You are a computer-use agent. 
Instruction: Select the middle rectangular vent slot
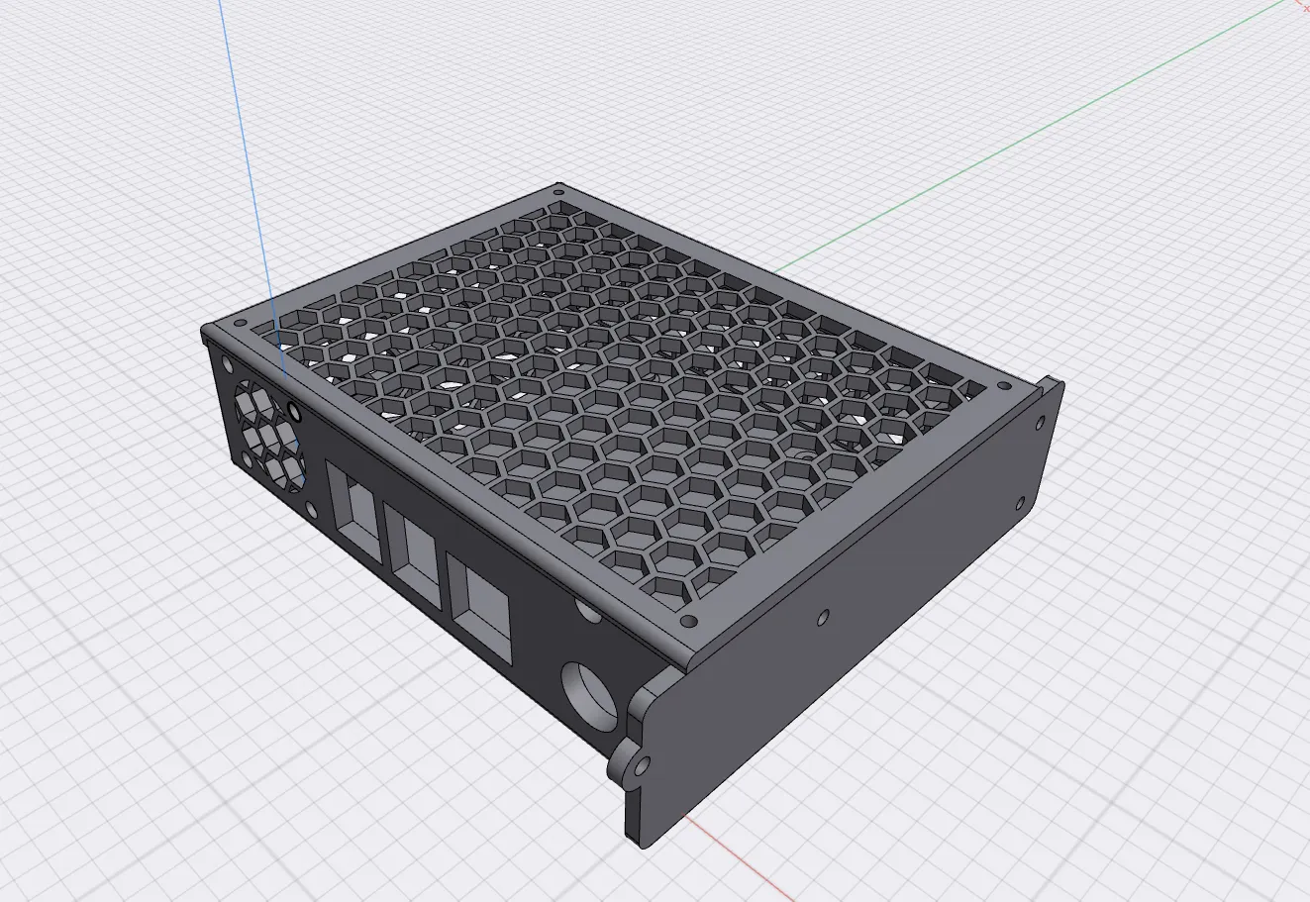coord(414,545)
